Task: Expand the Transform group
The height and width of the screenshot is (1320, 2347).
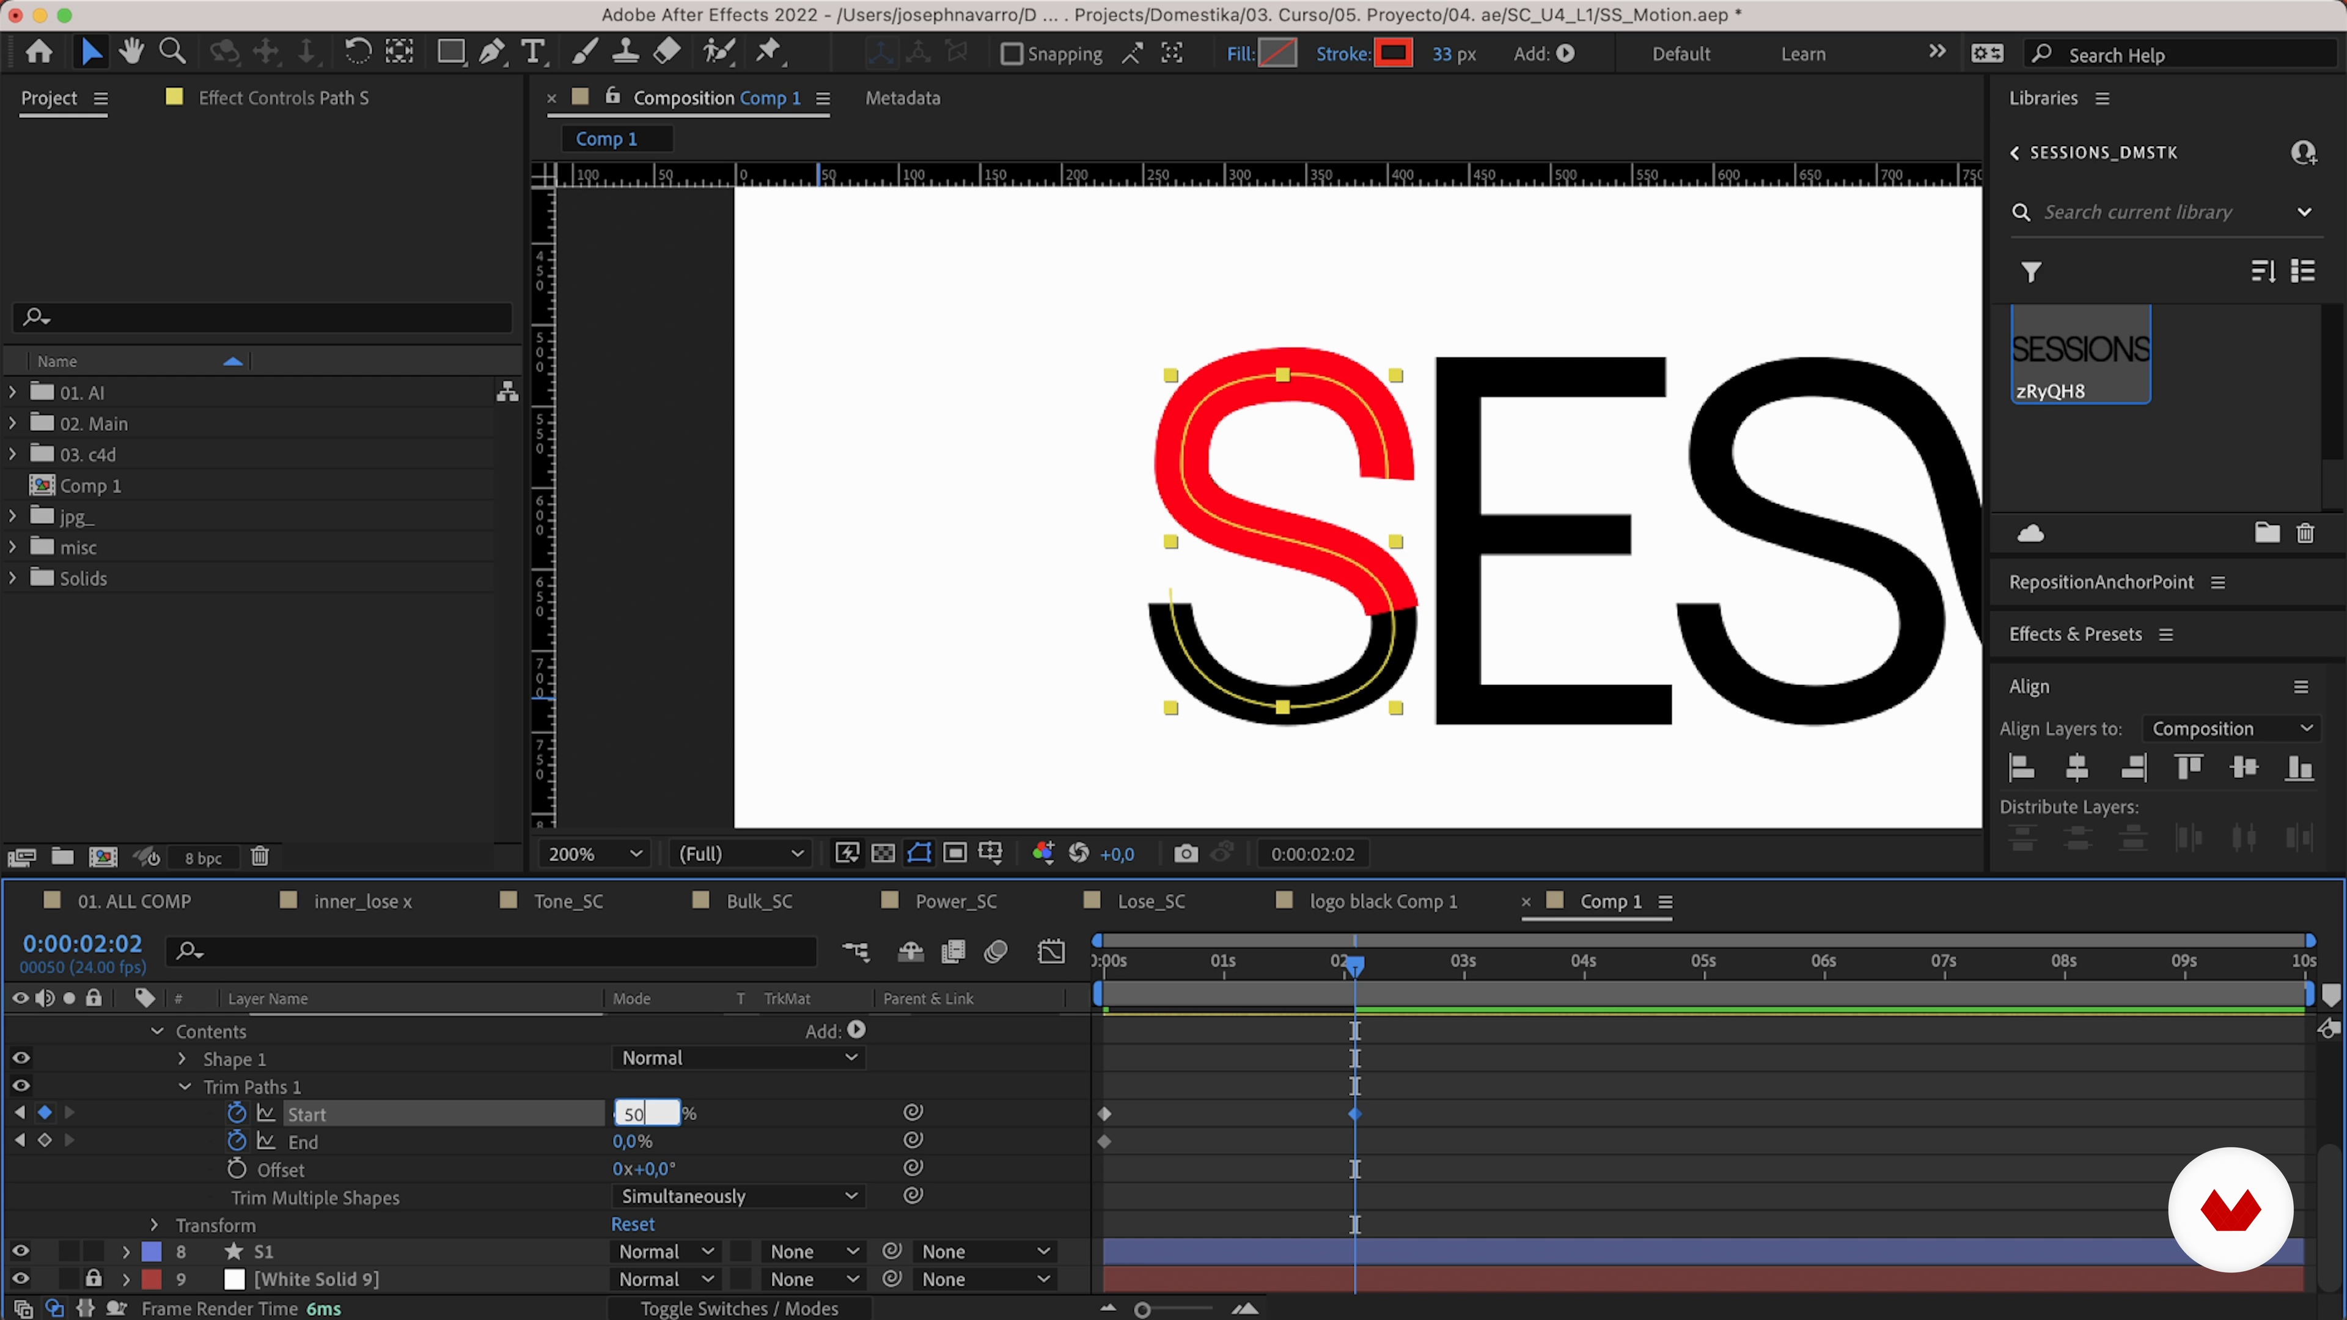Action: tap(154, 1224)
